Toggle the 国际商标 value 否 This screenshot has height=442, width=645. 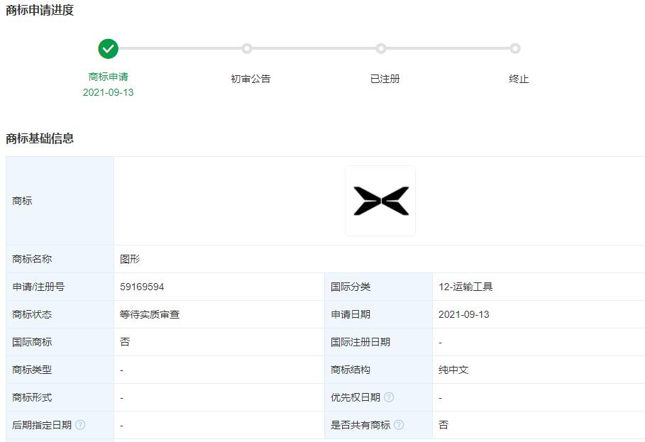123,341
